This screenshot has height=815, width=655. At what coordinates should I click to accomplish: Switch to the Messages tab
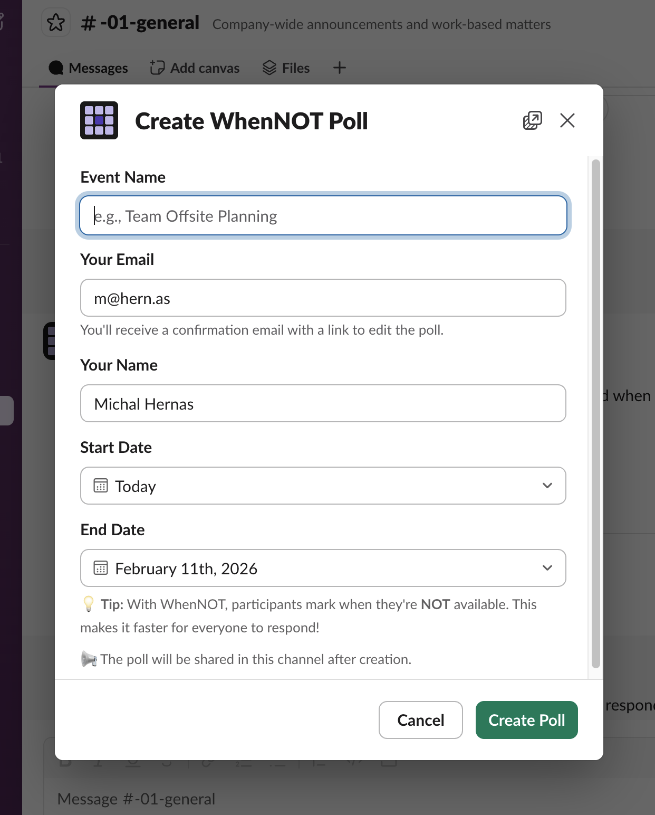click(x=89, y=68)
